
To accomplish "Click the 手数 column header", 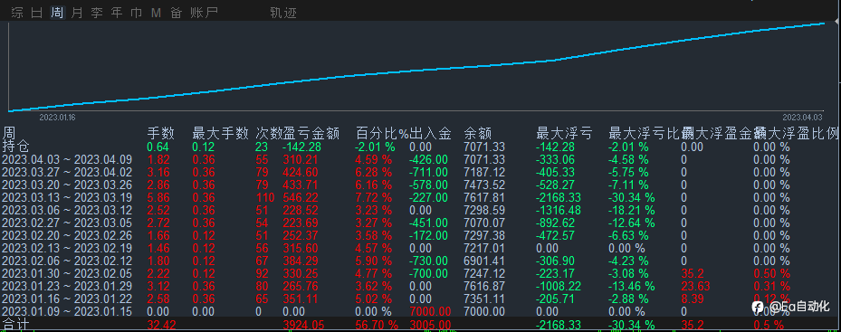I will [161, 133].
